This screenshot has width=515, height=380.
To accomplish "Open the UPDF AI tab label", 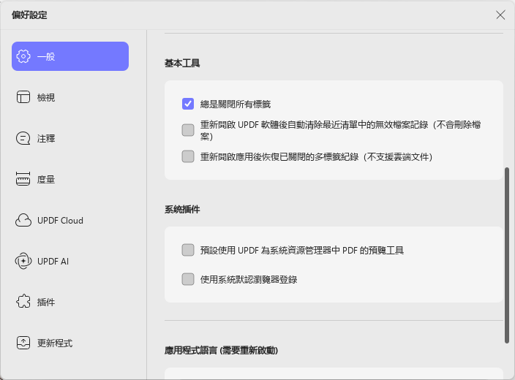I will tap(53, 261).
